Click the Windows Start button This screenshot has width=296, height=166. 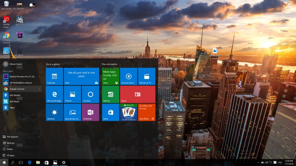click(x=4, y=162)
